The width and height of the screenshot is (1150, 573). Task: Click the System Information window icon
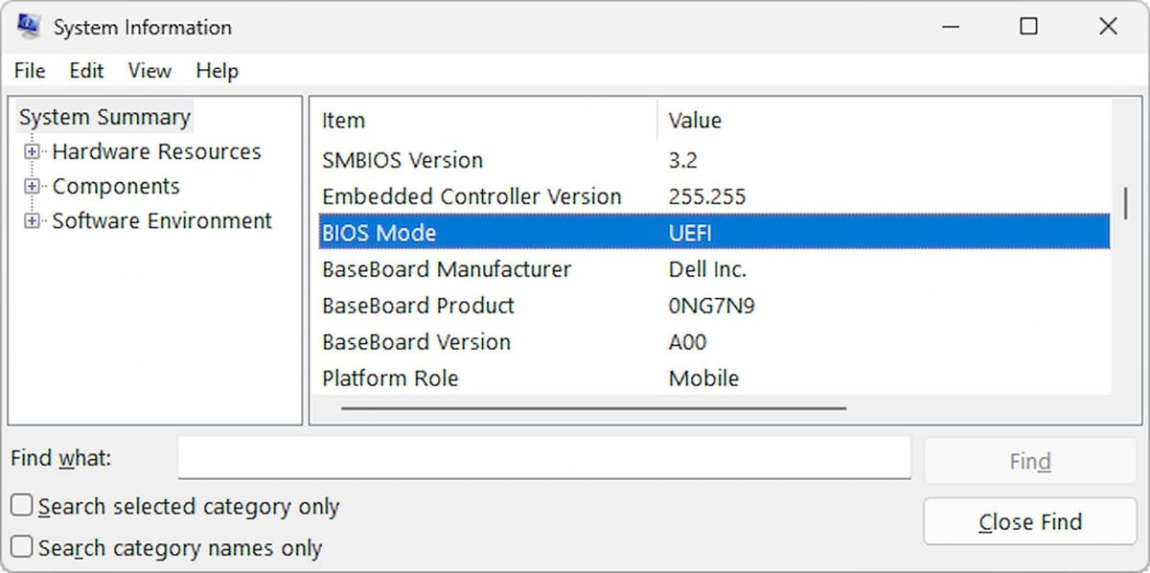click(27, 26)
